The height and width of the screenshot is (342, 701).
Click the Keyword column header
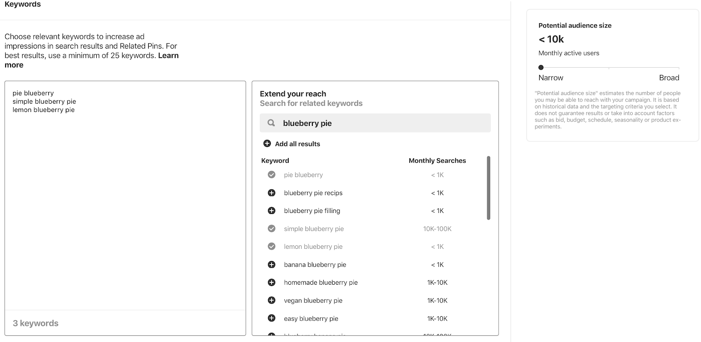click(275, 161)
